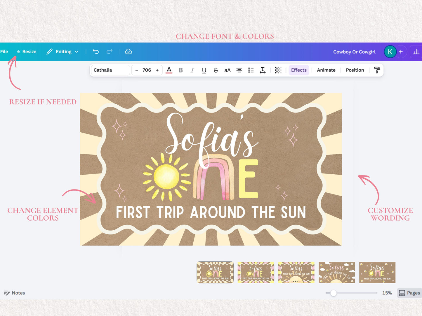Select the Cowboy Or Cowgirl design title
The width and height of the screenshot is (422, 316).
pos(354,52)
